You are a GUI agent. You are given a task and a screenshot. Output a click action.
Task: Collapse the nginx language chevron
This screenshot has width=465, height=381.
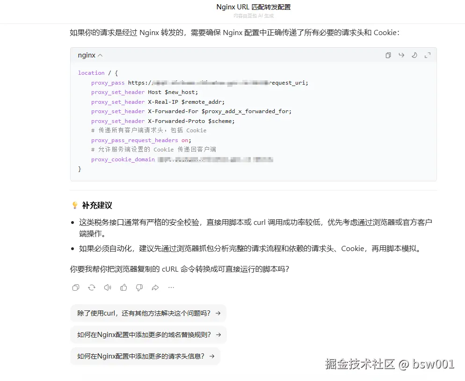tap(100, 55)
